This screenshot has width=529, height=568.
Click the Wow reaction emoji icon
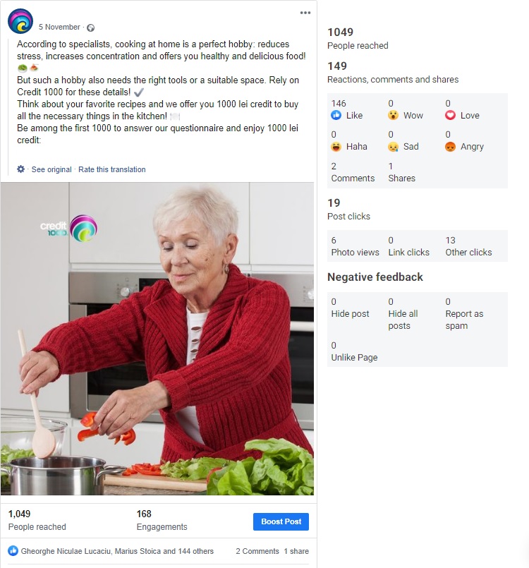(393, 115)
